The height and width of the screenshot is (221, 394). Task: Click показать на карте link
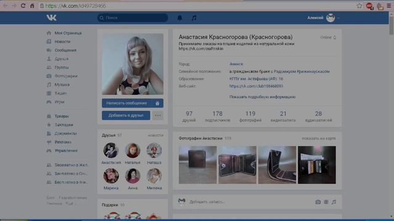(x=319, y=138)
